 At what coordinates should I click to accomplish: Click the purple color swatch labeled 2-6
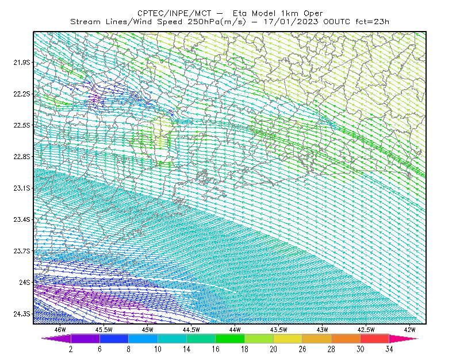click(85, 339)
